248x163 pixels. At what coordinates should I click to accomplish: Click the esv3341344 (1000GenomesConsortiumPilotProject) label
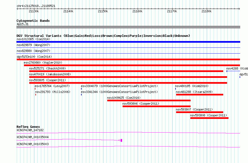[120, 92]
